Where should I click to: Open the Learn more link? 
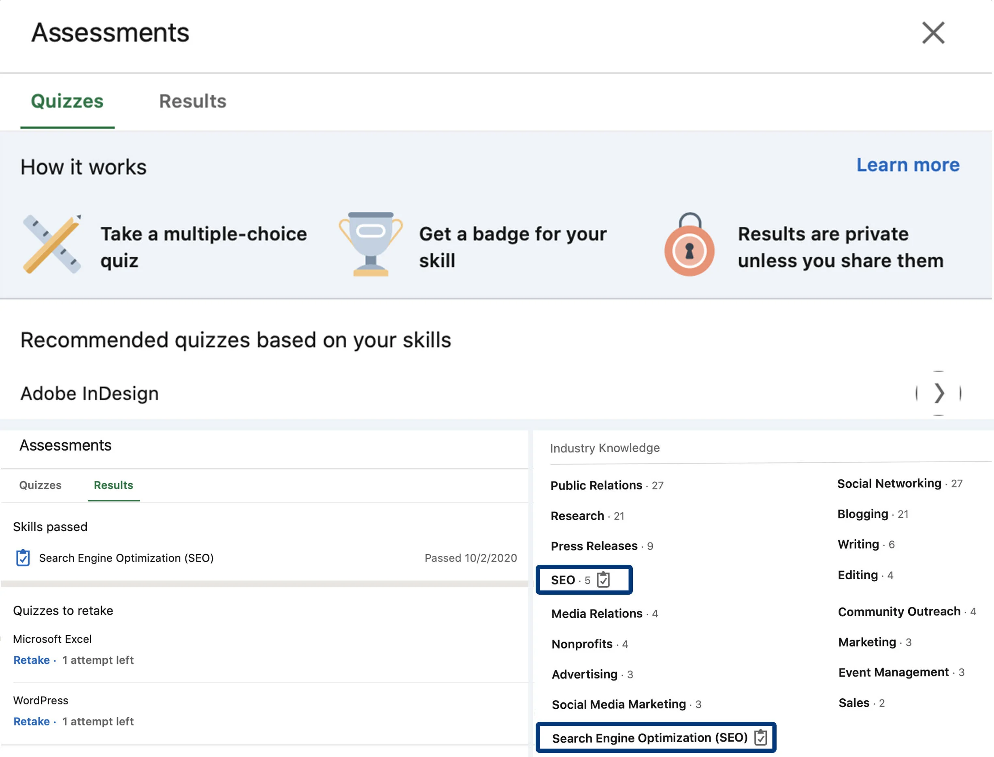point(907,165)
